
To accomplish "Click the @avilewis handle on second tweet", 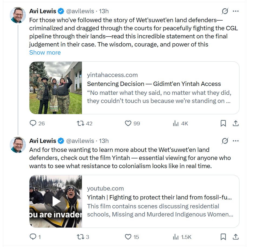I will pyautogui.click(x=80, y=141).
